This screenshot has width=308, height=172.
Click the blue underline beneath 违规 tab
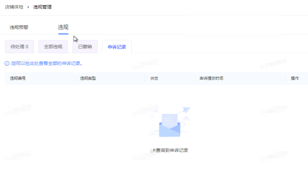pyautogui.click(x=63, y=33)
